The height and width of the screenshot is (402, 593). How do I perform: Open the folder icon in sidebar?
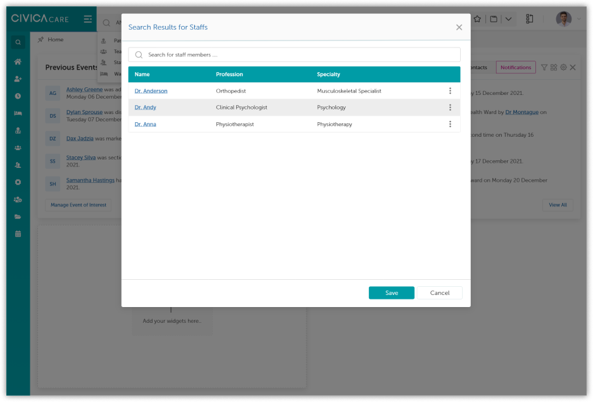18,217
